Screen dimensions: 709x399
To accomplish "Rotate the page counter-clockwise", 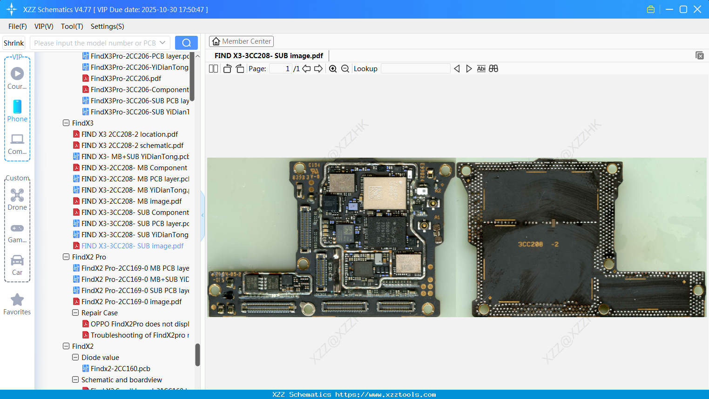I will pyautogui.click(x=227, y=69).
